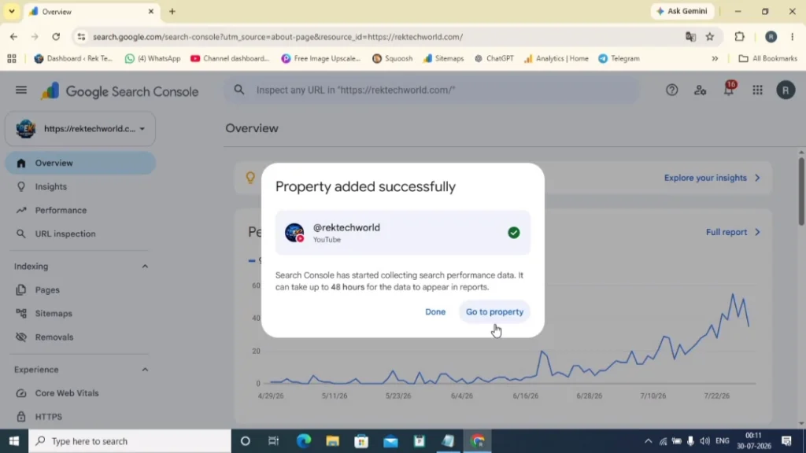The height and width of the screenshot is (453, 806).
Task: Open the Chrome three-dot menu
Action: [x=792, y=36]
